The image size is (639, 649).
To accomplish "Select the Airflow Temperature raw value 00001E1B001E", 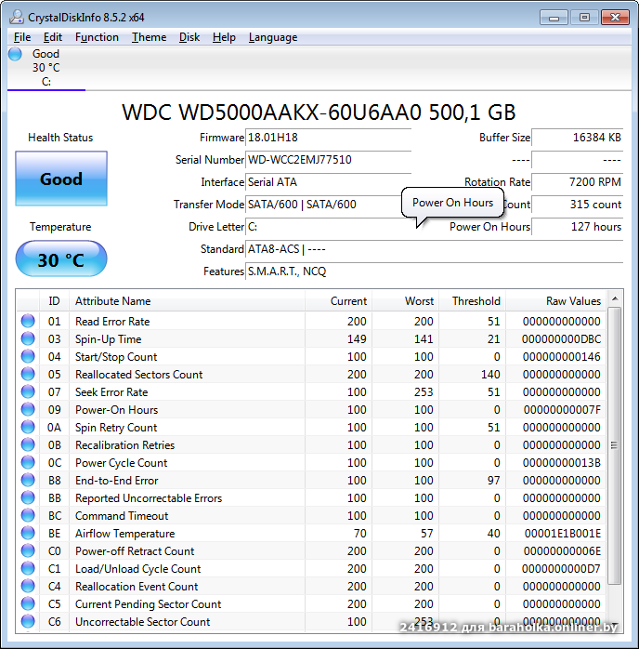I will pyautogui.click(x=562, y=533).
